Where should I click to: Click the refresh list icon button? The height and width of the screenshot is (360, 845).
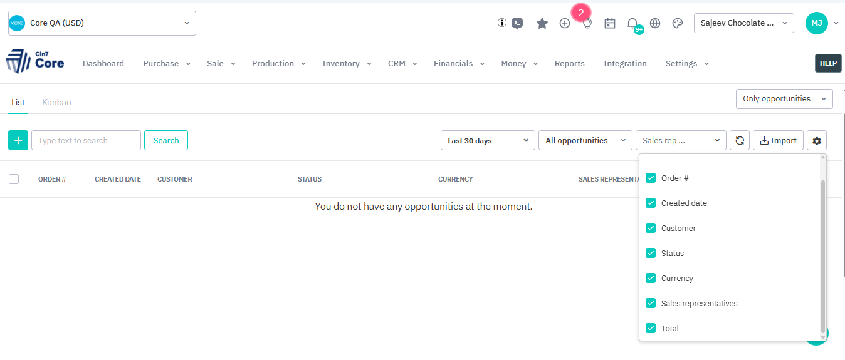pyautogui.click(x=740, y=140)
